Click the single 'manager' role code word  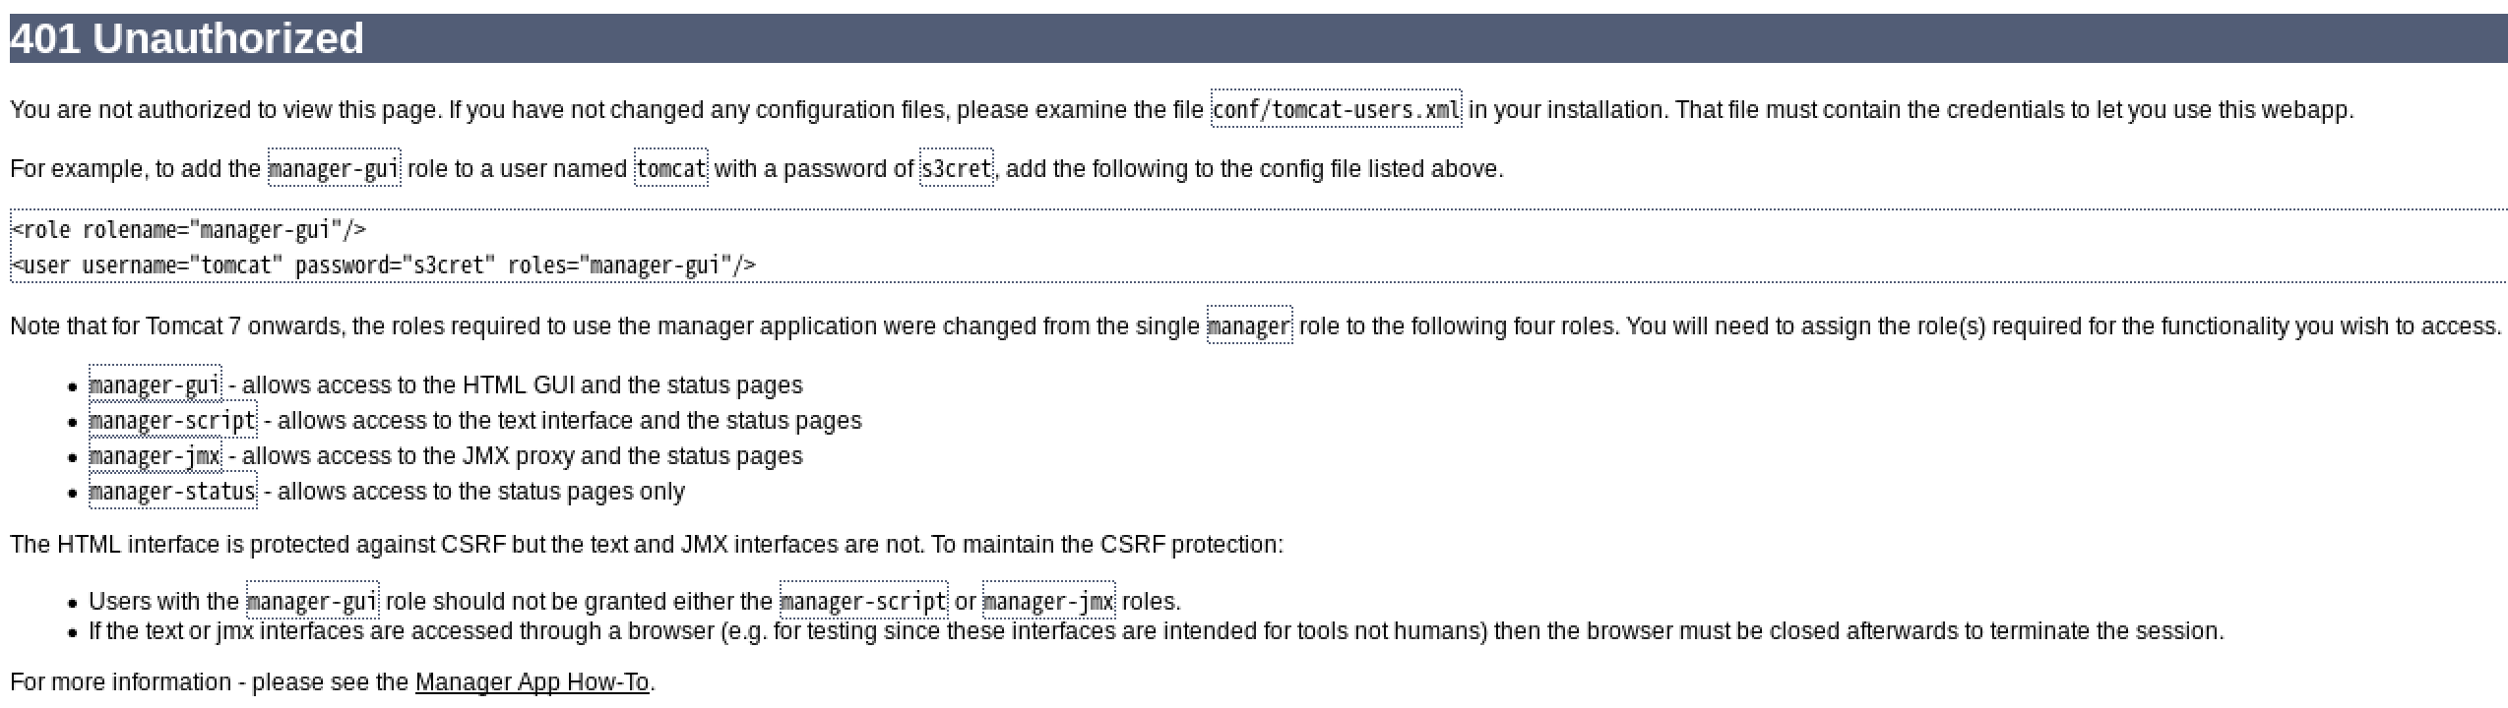click(x=1248, y=326)
